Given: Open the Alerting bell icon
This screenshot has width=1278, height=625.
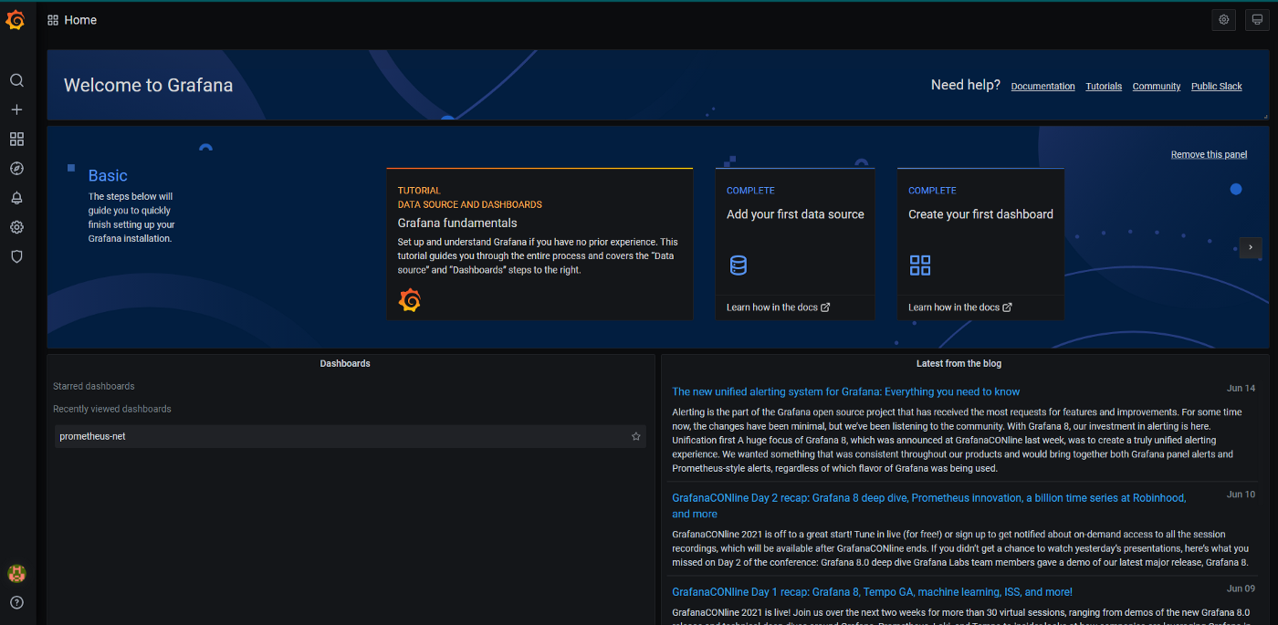Looking at the screenshot, I should [x=16, y=198].
